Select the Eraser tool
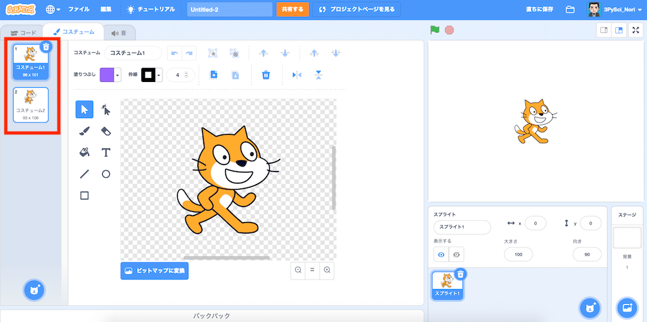The width and height of the screenshot is (647, 322). (106, 131)
